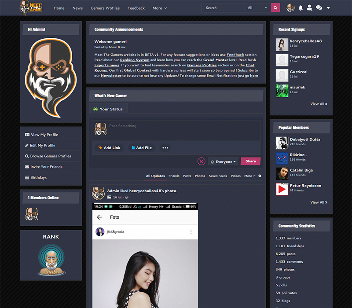Open the account dropdown arrow in header
The height and width of the screenshot is (308, 352).
click(328, 8)
